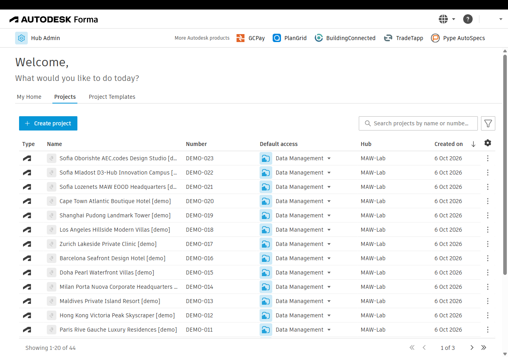Open BuildingConnected product icon
This screenshot has height=357, width=508.
pyautogui.click(x=319, y=38)
